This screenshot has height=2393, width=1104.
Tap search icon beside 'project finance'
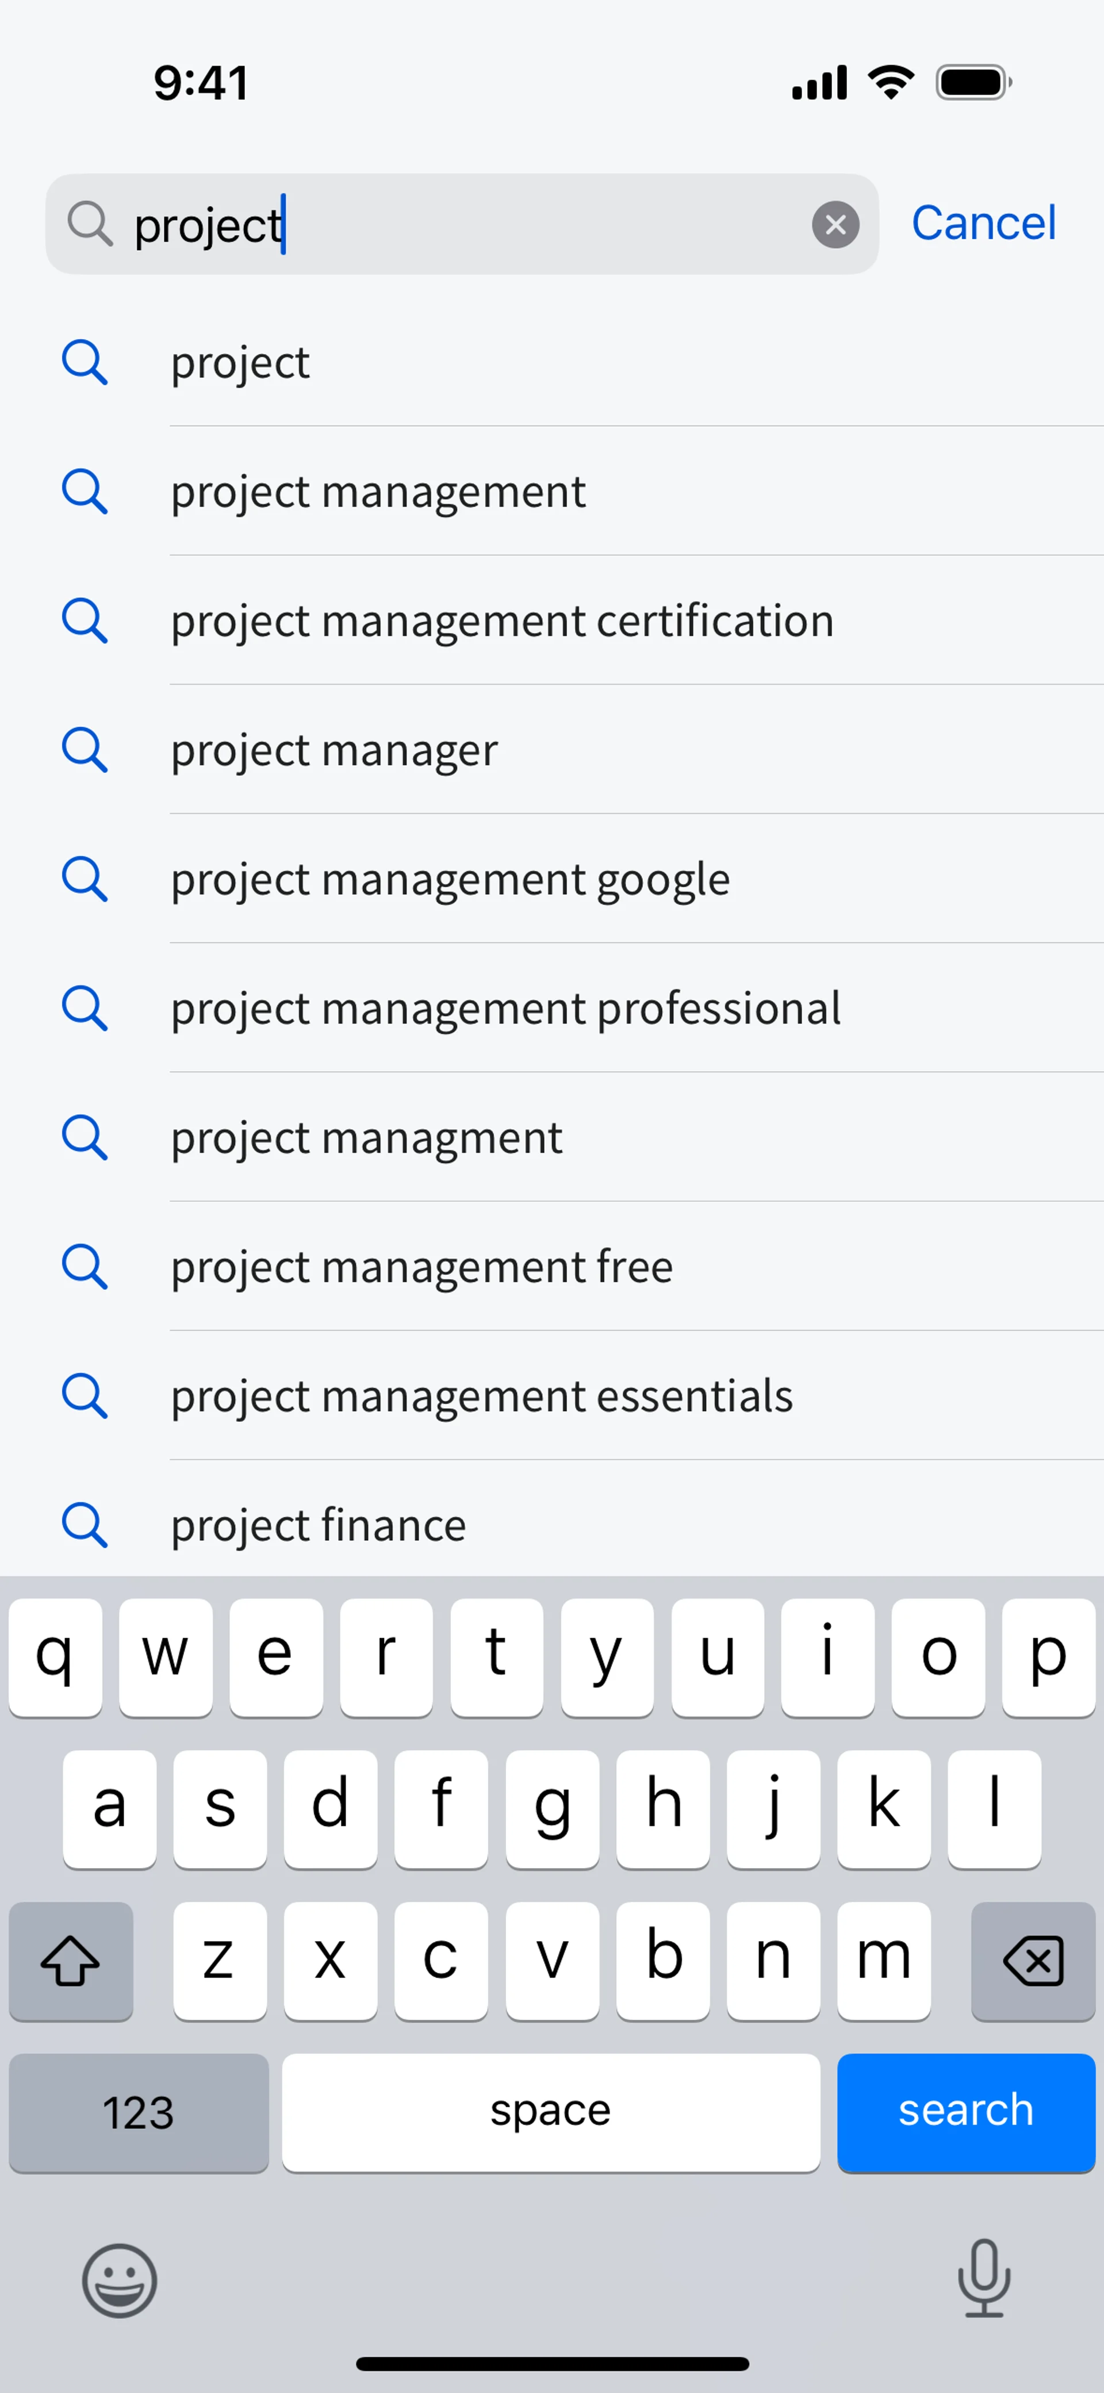[85, 1524]
